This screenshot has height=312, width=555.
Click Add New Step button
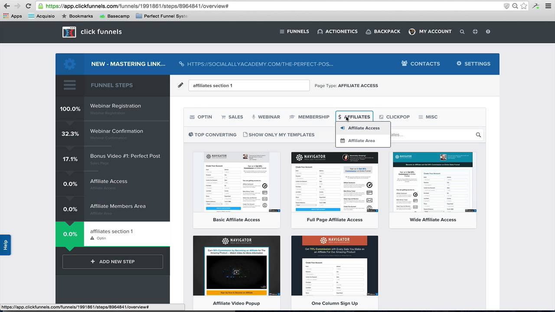click(113, 262)
